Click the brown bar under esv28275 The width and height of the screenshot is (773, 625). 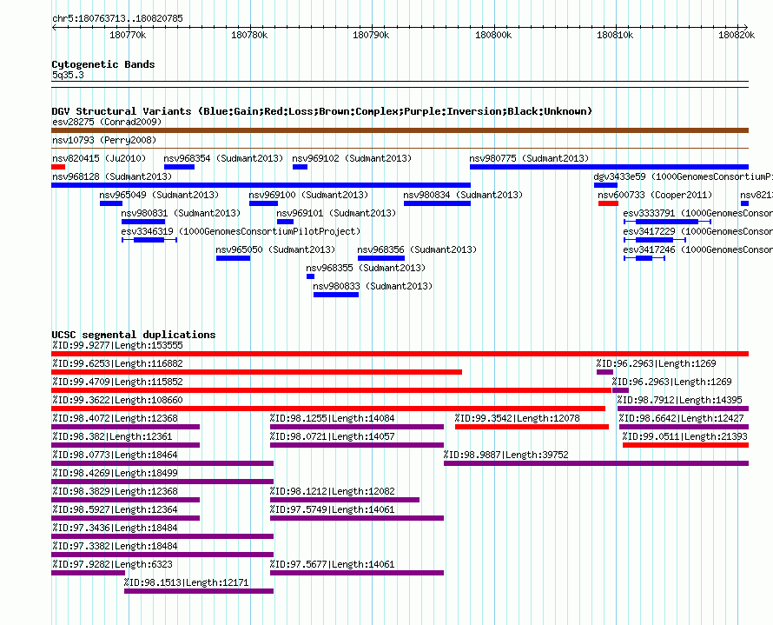click(x=400, y=130)
